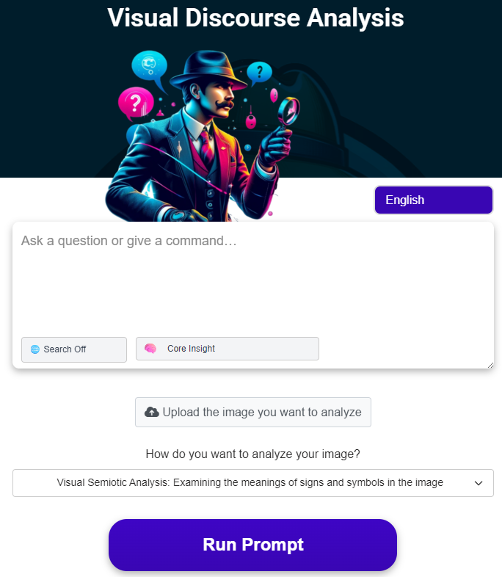Click the text area resize handle
Screen dimensions: 502x577
pyautogui.click(x=490, y=365)
